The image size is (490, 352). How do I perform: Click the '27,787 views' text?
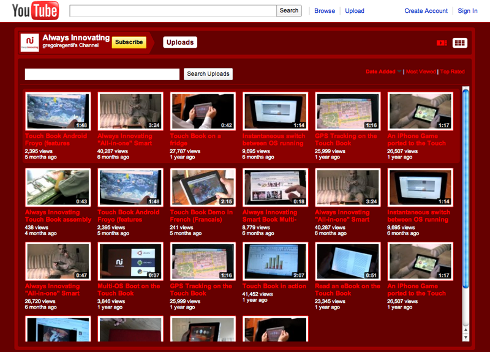[x=185, y=151]
